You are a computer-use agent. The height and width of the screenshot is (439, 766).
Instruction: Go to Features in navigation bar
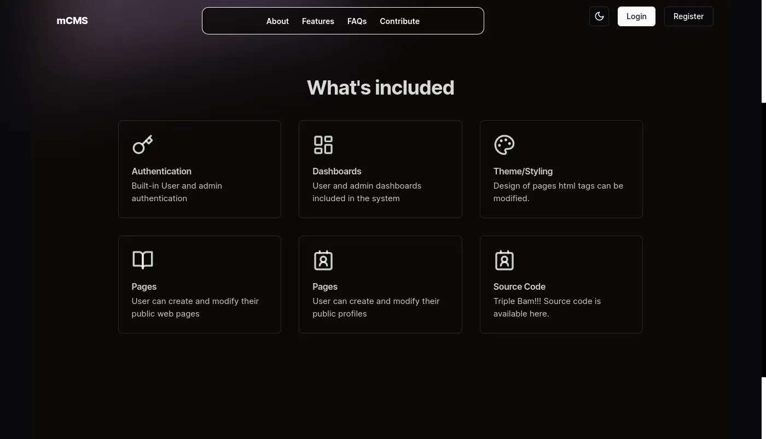pyautogui.click(x=318, y=21)
